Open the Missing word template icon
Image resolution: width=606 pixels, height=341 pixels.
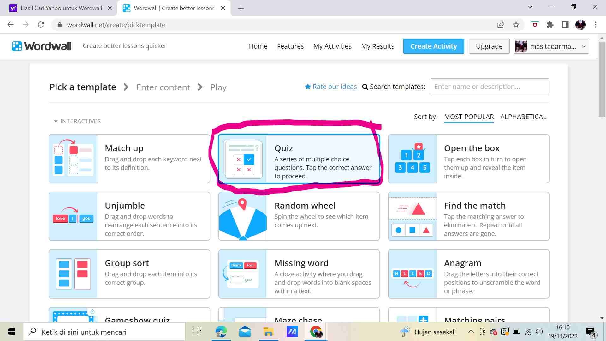(x=243, y=274)
